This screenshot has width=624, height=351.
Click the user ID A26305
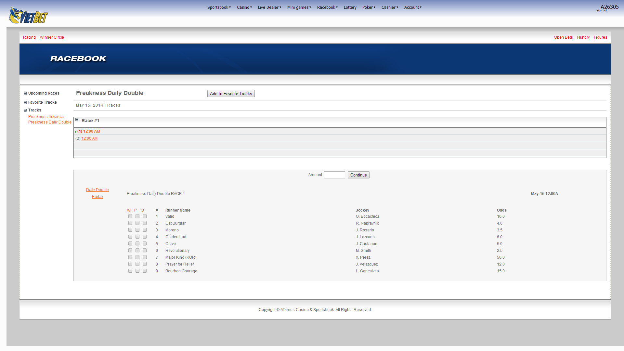point(610,7)
